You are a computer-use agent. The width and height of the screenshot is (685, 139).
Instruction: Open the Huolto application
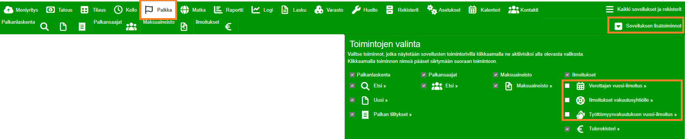[x=364, y=10]
